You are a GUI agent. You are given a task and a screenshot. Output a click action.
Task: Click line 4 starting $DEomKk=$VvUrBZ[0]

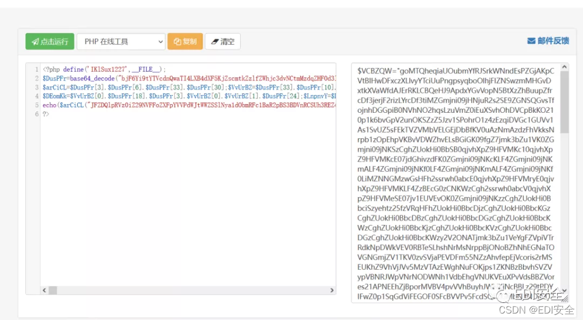(189, 96)
